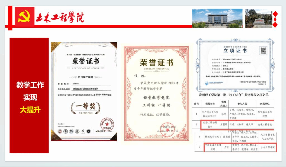The width and height of the screenshot is (286, 167).
Task: Click the yellow 大提升 text
Action: (x=30, y=110)
